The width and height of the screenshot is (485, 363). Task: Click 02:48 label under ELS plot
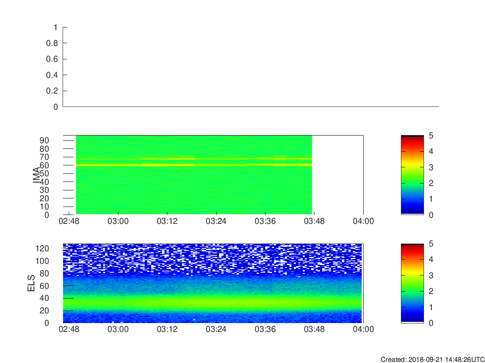[69, 329]
